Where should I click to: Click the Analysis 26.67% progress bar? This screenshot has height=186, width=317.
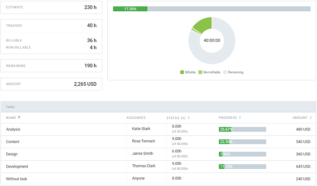pyautogui.click(x=242, y=130)
